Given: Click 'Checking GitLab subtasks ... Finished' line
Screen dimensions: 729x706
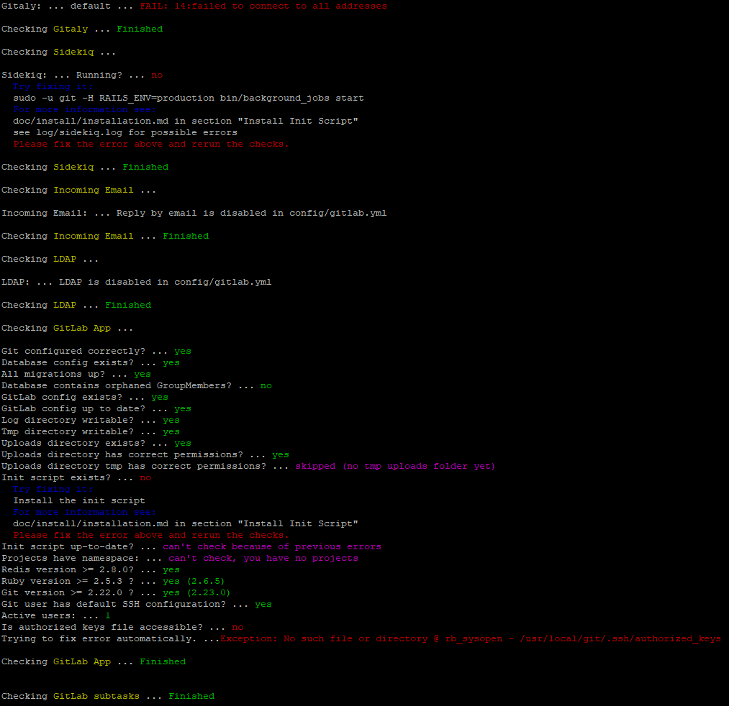Looking at the screenshot, I should (108, 696).
